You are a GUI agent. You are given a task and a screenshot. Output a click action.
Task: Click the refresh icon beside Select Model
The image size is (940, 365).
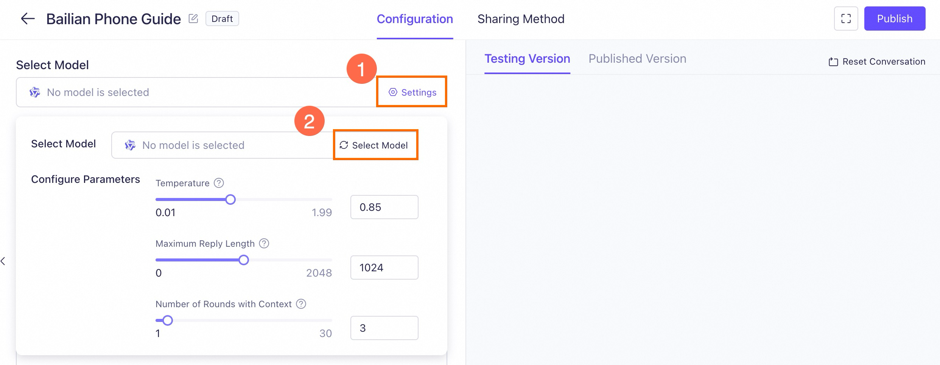(x=344, y=145)
